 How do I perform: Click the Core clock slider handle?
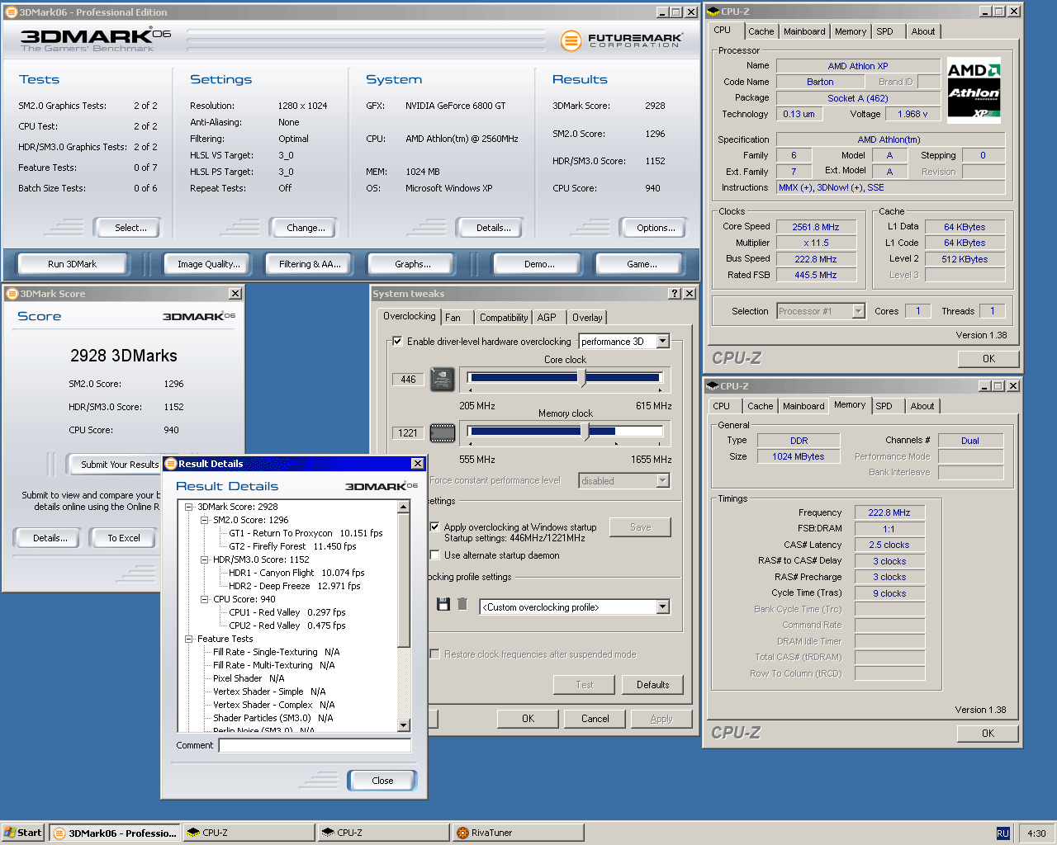click(581, 378)
